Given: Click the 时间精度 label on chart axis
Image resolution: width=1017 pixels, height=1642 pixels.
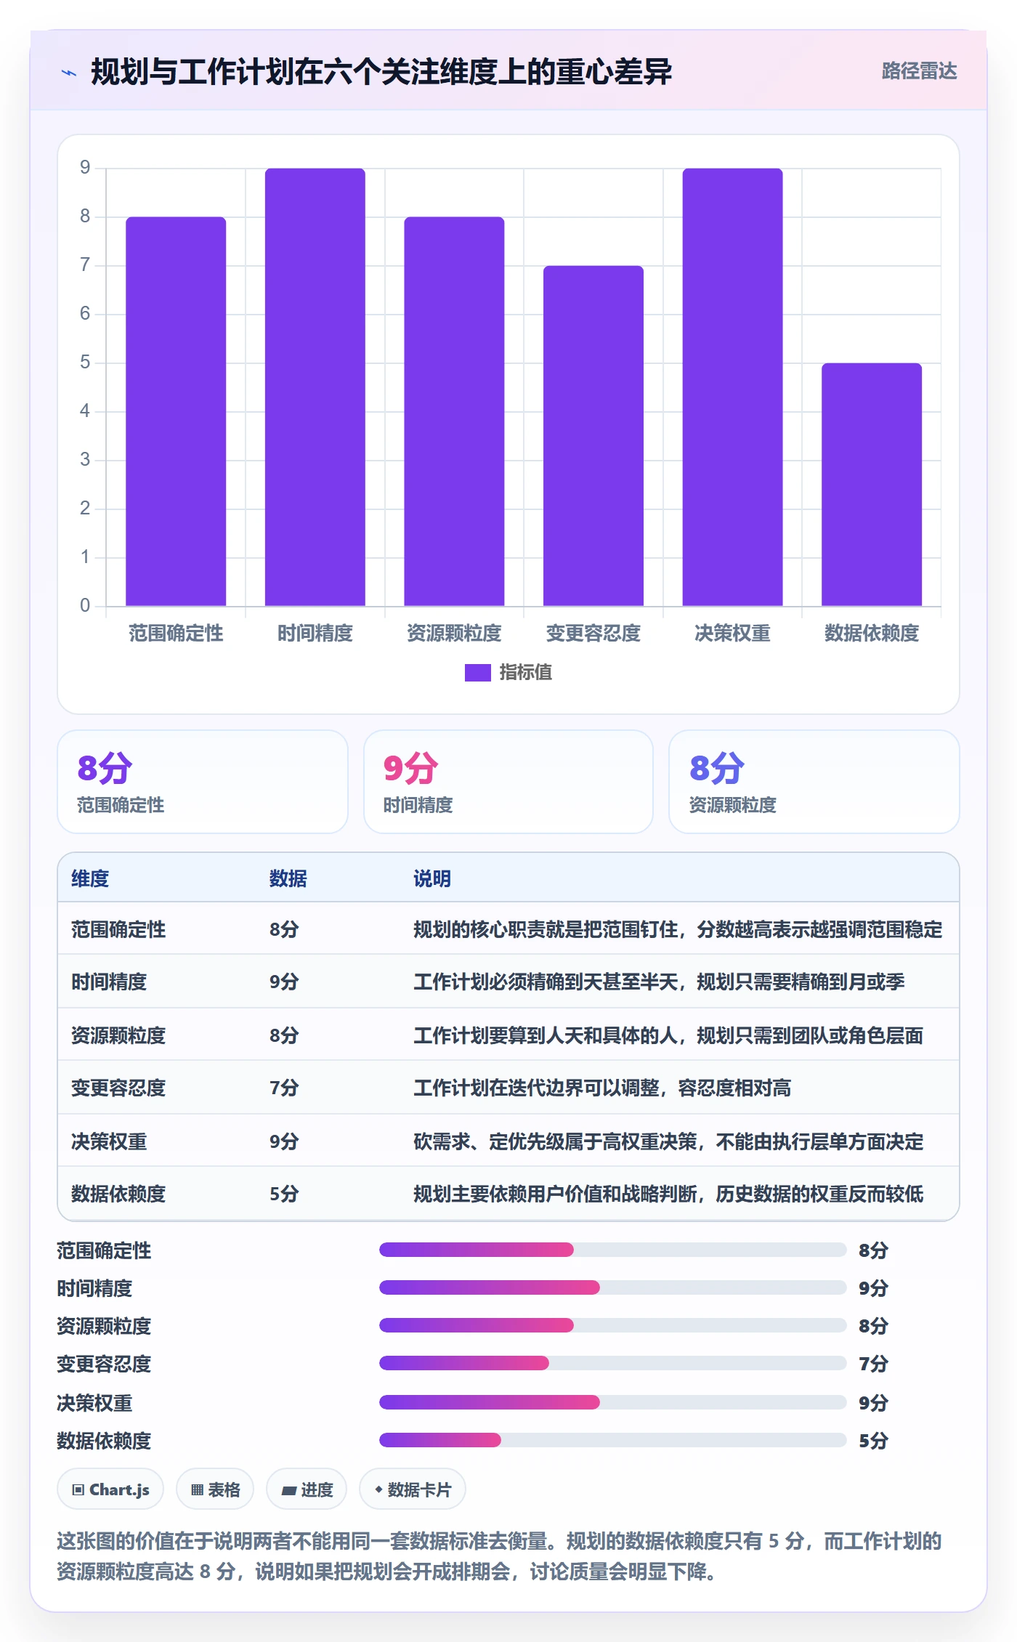Looking at the screenshot, I should coord(315,634).
